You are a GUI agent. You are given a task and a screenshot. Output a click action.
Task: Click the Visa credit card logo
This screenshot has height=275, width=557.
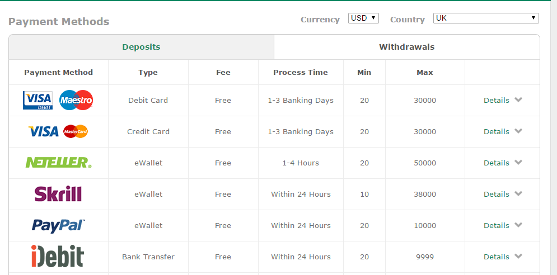coord(44,131)
